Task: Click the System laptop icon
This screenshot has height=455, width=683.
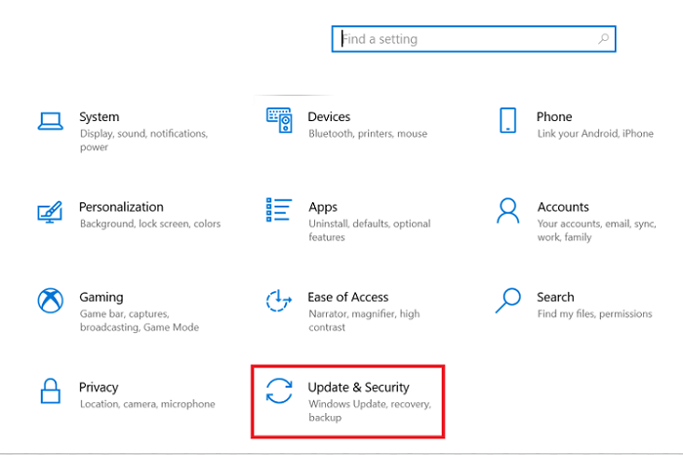Action: click(x=50, y=121)
